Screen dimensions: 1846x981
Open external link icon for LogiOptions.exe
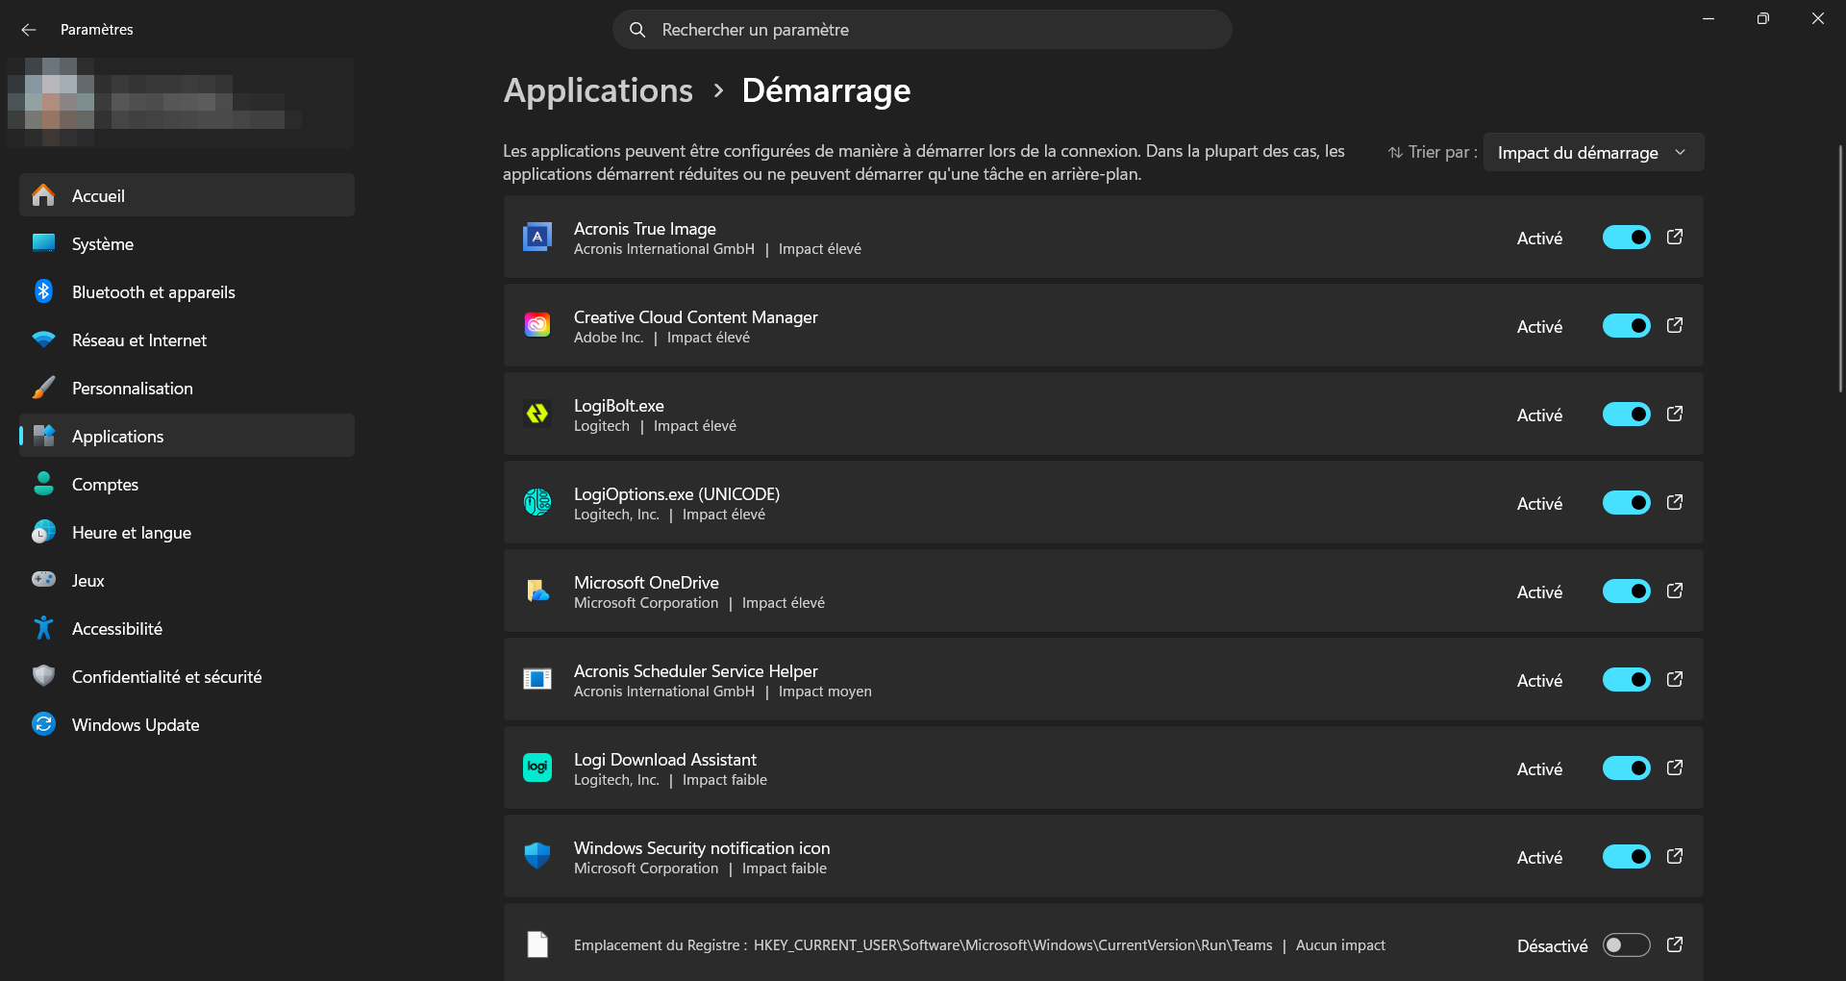[x=1674, y=502]
